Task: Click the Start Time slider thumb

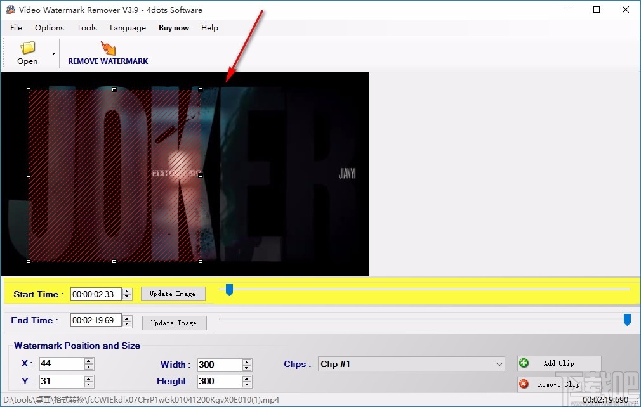Action: 229,290
